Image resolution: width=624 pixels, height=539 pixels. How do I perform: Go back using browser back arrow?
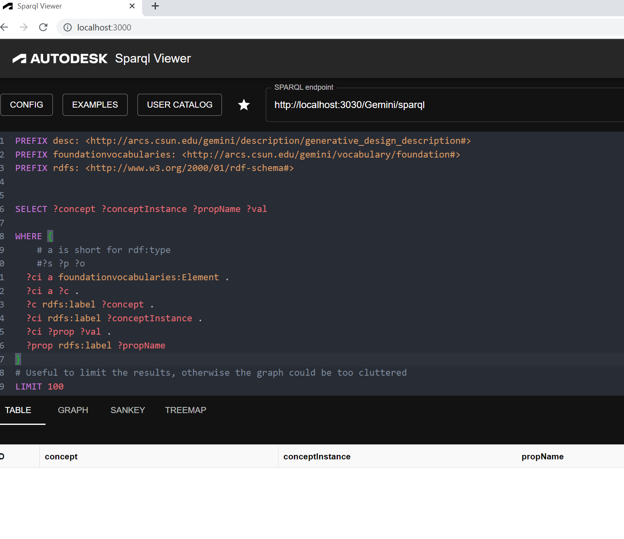(4, 27)
